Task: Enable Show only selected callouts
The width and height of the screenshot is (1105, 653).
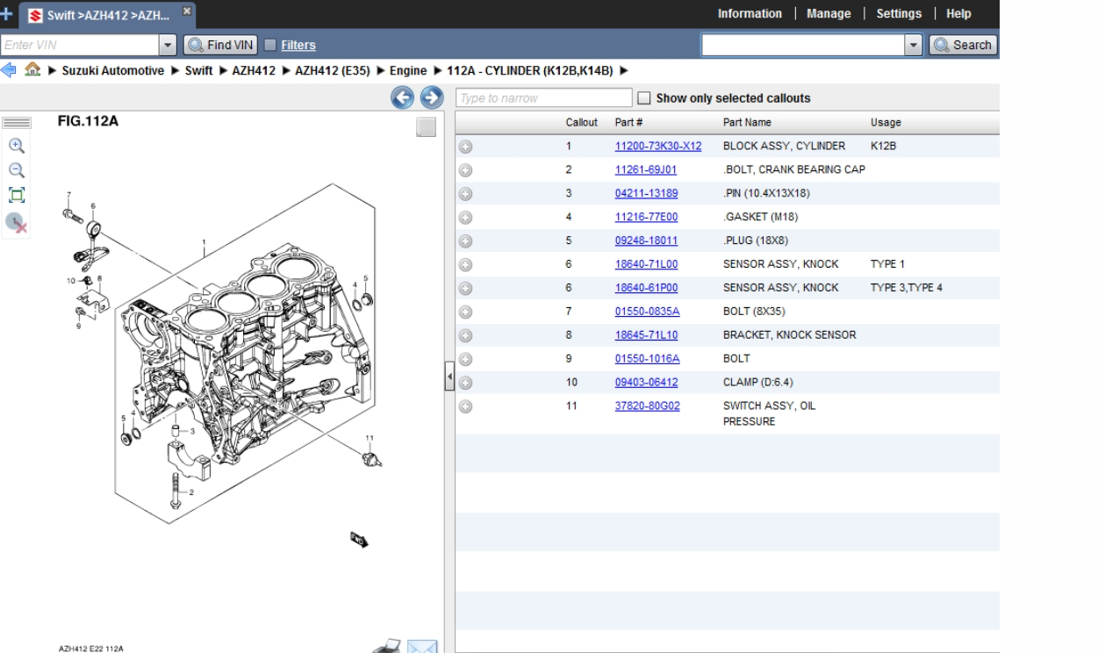Action: pyautogui.click(x=644, y=98)
